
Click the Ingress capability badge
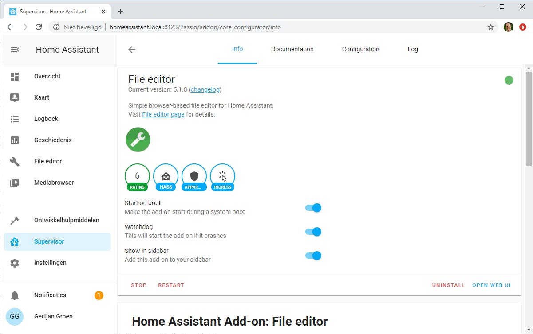point(222,178)
